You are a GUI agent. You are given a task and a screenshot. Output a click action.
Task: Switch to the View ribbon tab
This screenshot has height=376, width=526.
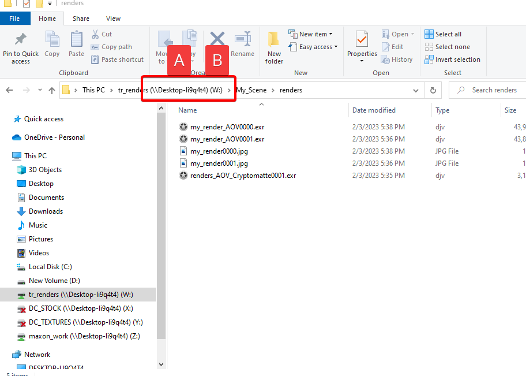tap(113, 18)
